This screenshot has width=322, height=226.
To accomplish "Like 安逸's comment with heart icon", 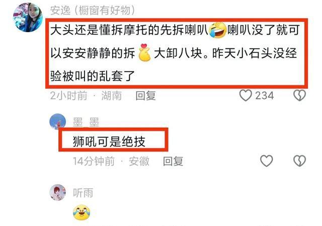I will [x=246, y=96].
